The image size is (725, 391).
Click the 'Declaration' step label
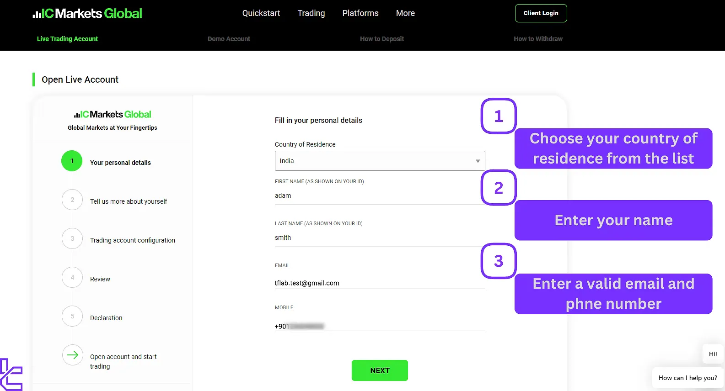pos(106,318)
